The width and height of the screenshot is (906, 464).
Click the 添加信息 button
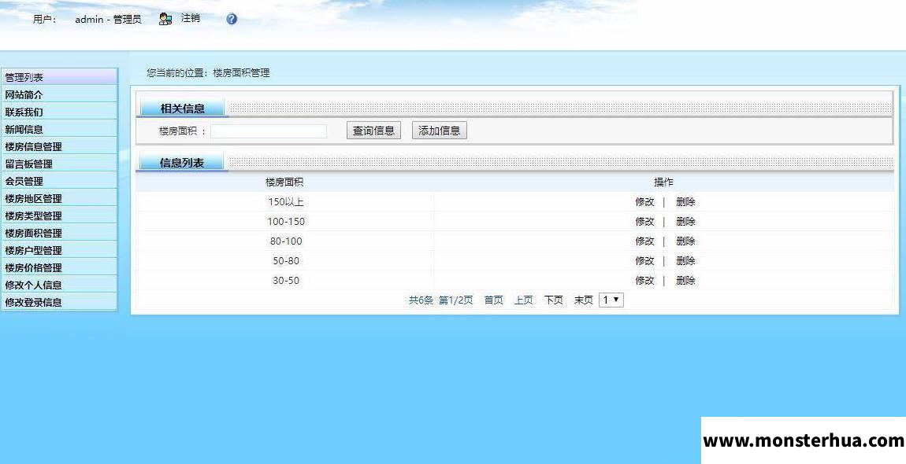439,131
